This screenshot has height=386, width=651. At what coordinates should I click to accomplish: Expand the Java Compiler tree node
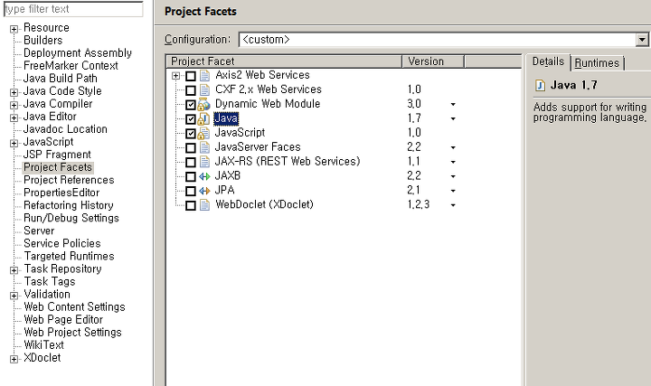coord(14,105)
